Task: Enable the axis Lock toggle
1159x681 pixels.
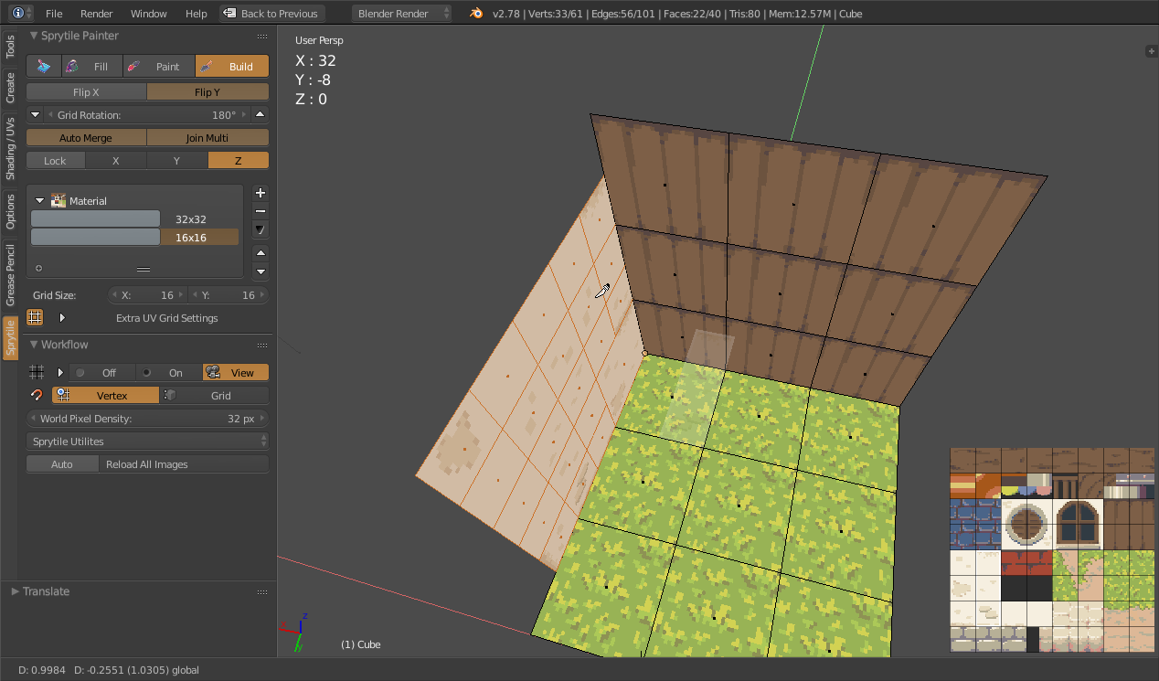Action: tap(55, 161)
